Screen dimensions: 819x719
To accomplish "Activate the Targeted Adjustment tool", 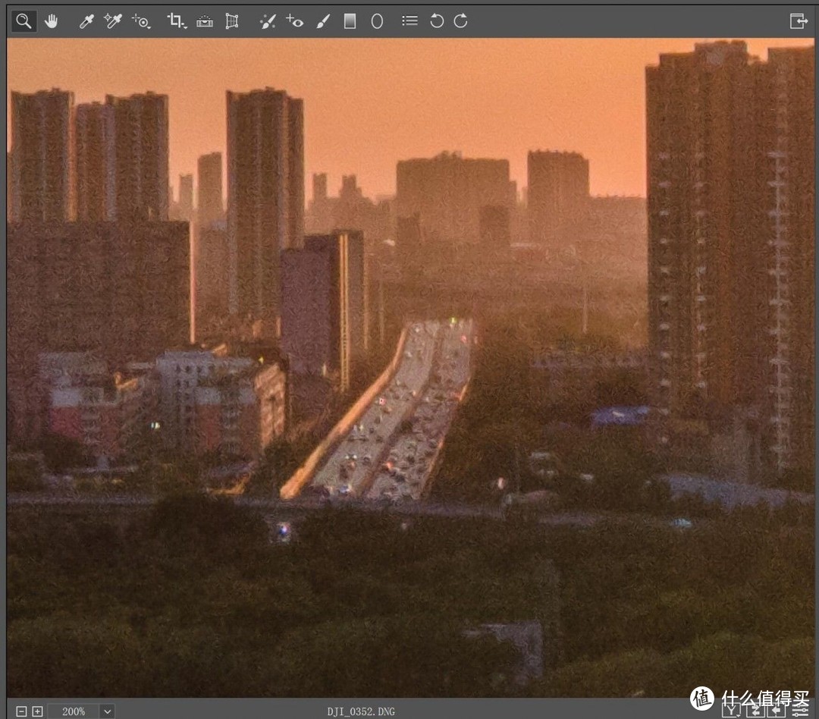I will click(141, 21).
